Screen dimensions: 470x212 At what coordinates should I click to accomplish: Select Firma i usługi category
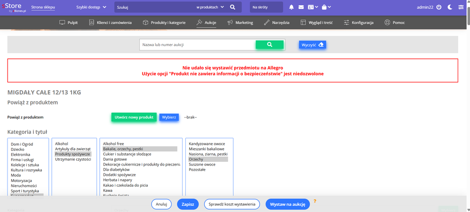click(24, 160)
